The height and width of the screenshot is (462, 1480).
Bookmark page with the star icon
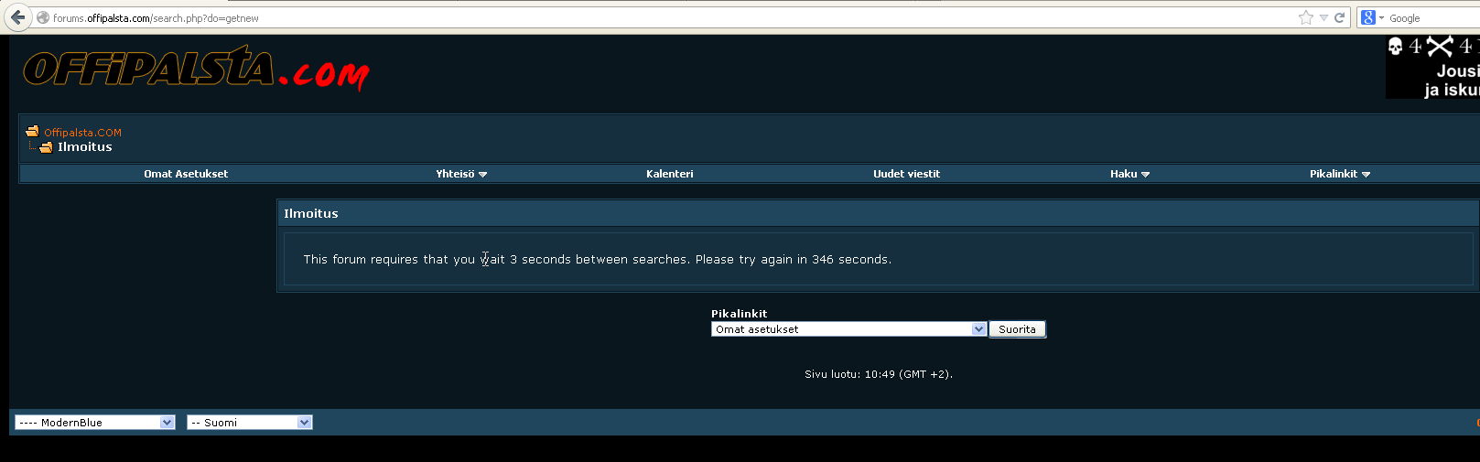click(x=1305, y=17)
